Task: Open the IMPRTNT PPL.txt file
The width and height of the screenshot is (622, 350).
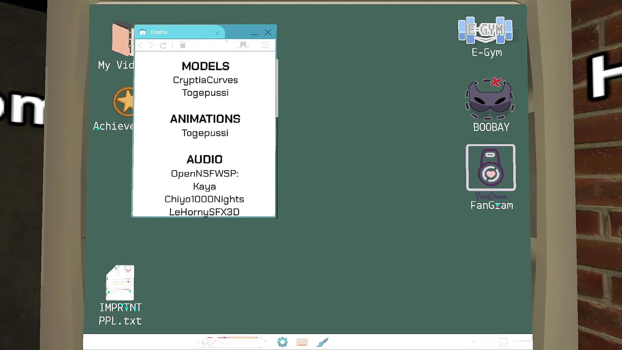Action: coord(120,283)
